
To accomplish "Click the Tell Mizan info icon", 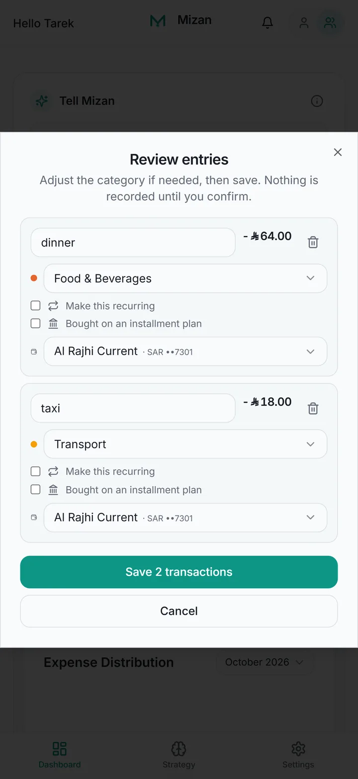I will point(317,101).
